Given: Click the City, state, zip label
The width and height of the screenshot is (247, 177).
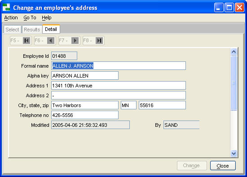Looking at the screenshot, I should tap(33, 105).
